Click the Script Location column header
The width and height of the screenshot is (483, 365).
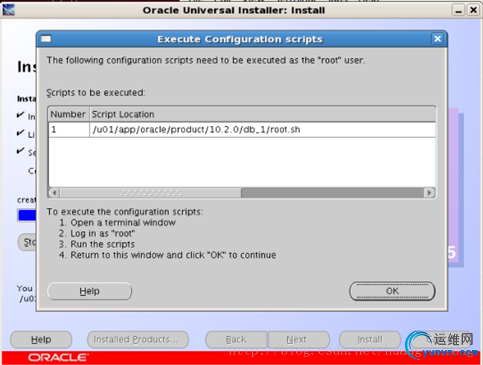click(x=263, y=114)
